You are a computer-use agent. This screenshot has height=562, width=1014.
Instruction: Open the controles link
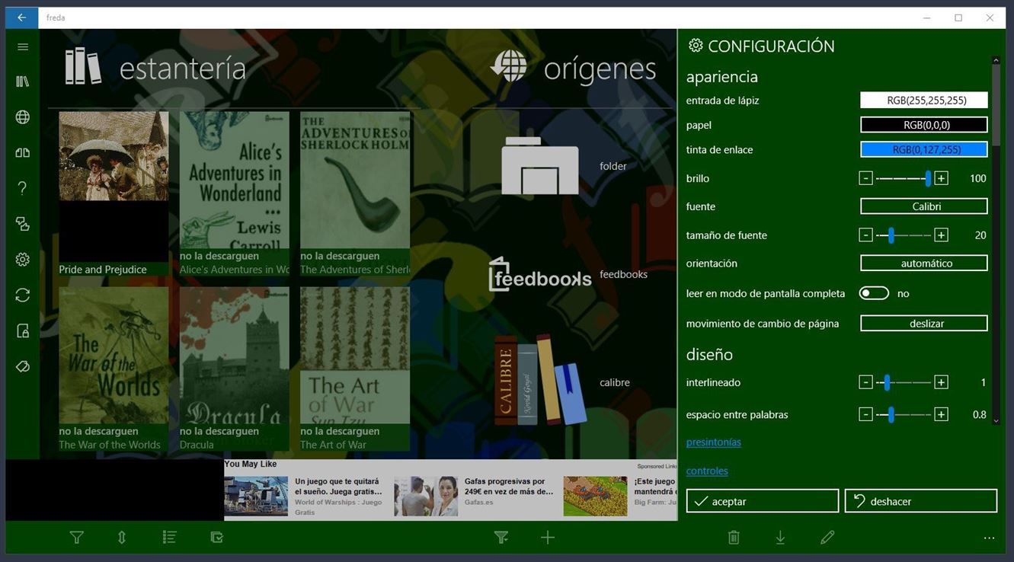tap(707, 471)
